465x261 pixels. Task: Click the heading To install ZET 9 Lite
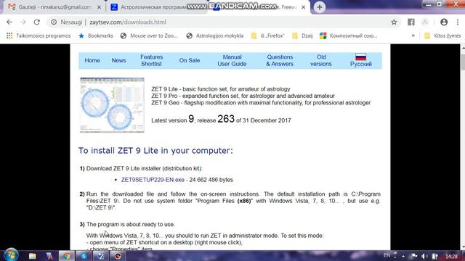pyautogui.click(x=155, y=150)
